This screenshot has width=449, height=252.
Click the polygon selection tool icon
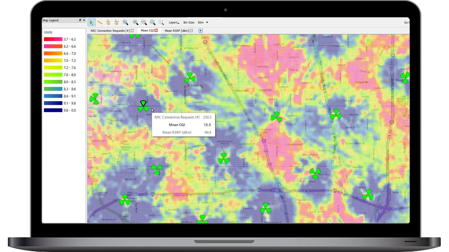117,22
